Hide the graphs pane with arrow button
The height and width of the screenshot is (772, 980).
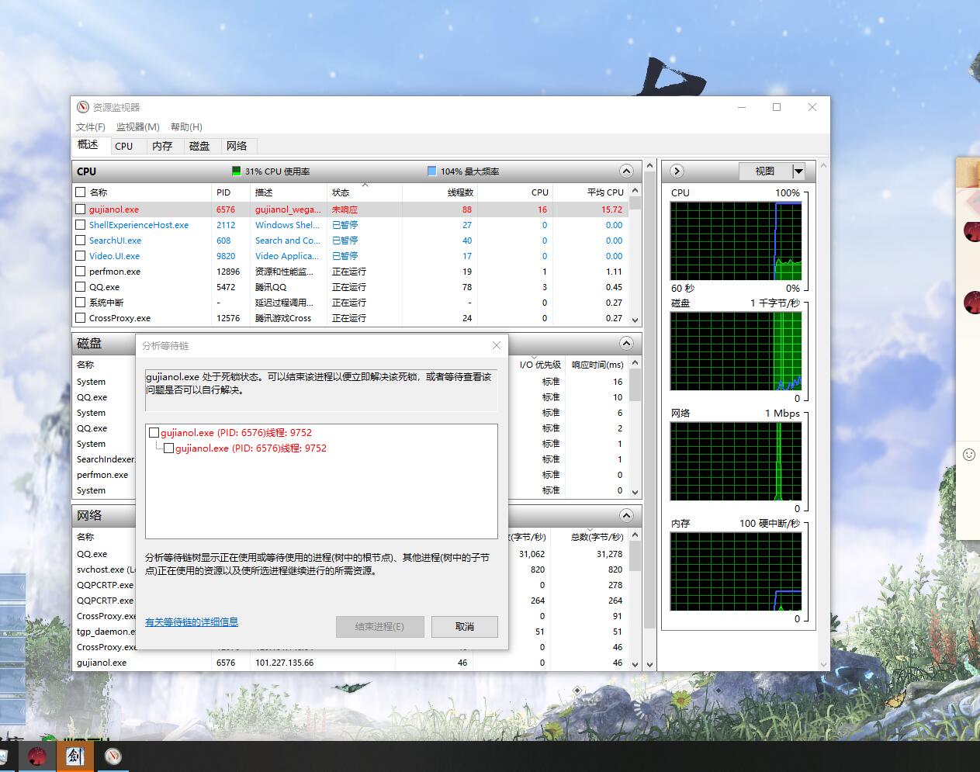[677, 171]
